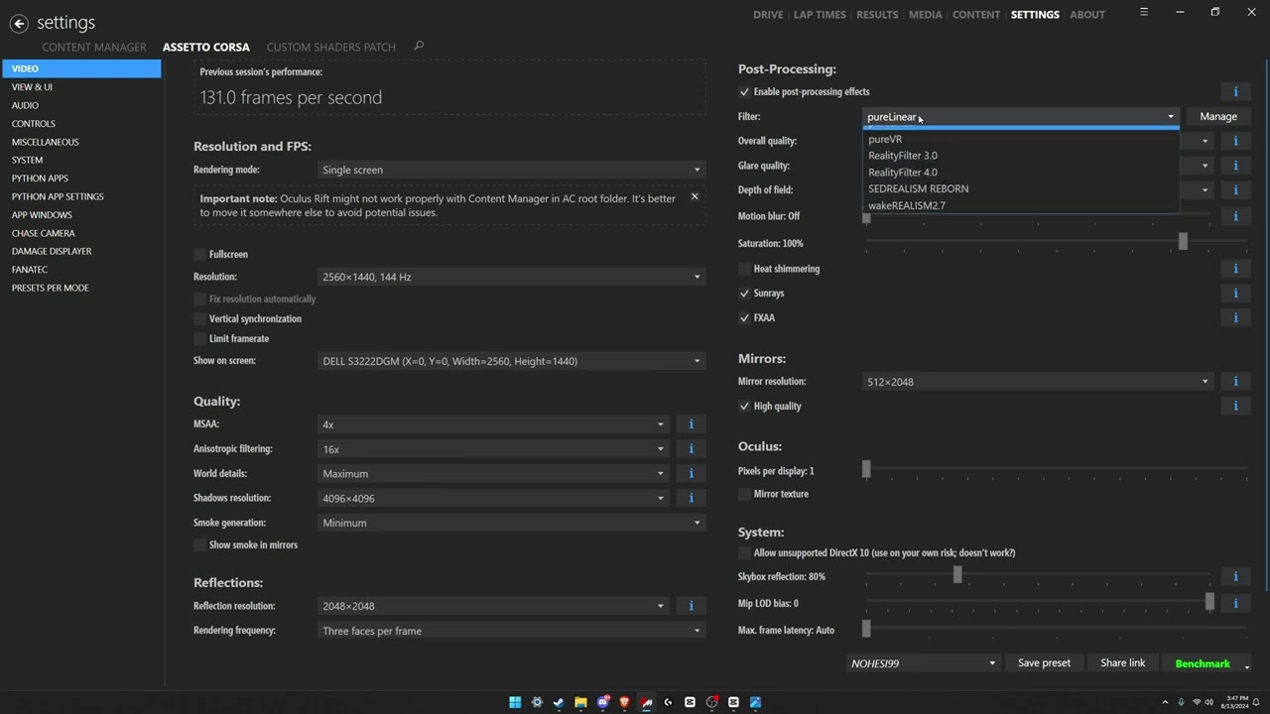This screenshot has width=1270, height=714.
Task: Open info for Sunrays
Action: (1235, 294)
